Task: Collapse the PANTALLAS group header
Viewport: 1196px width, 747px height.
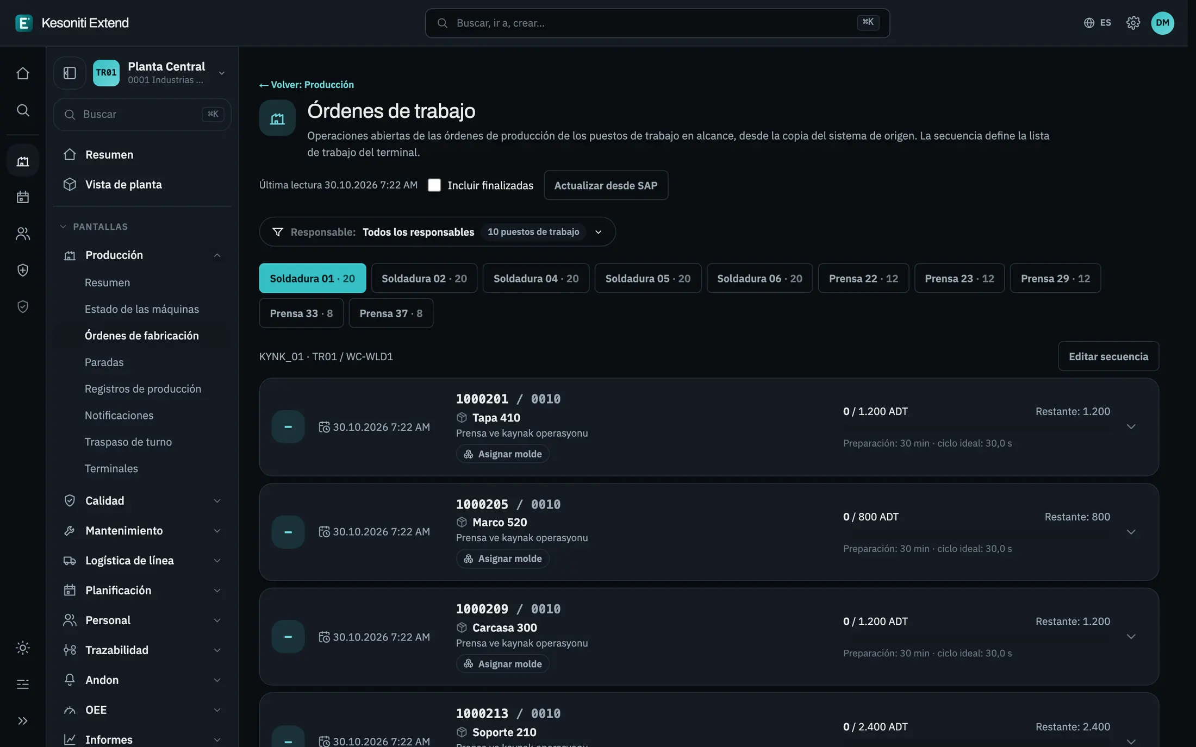Action: coord(95,227)
